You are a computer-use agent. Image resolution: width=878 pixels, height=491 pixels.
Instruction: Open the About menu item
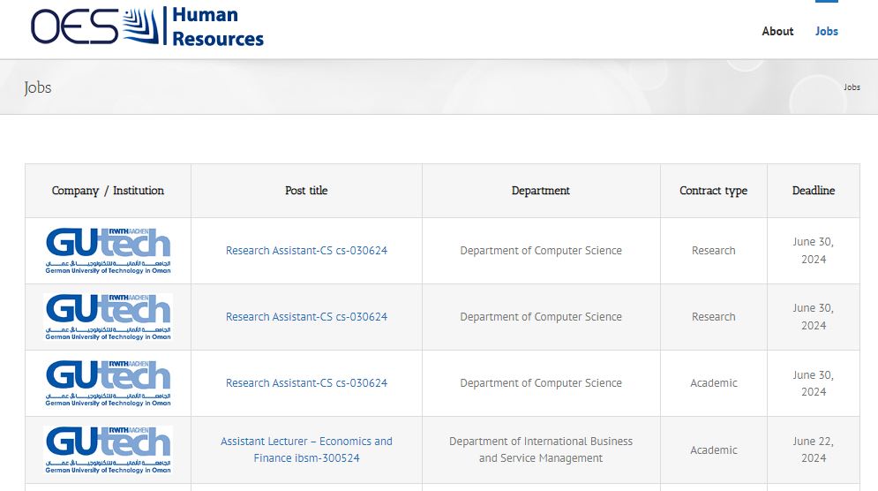(x=777, y=31)
